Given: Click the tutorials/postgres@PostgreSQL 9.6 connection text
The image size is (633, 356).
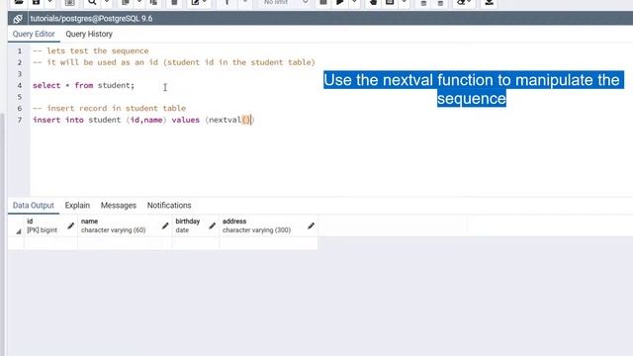Looking at the screenshot, I should click(x=91, y=19).
